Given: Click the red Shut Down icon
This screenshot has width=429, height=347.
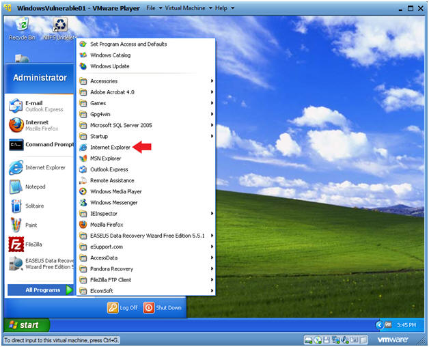Looking at the screenshot, I should pyautogui.click(x=148, y=307).
